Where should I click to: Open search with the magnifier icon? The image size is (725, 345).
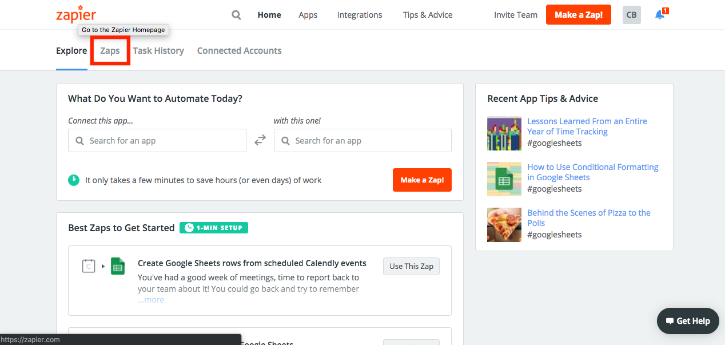(x=236, y=15)
